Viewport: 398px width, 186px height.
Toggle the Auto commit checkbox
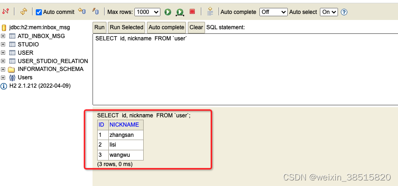coord(39,12)
